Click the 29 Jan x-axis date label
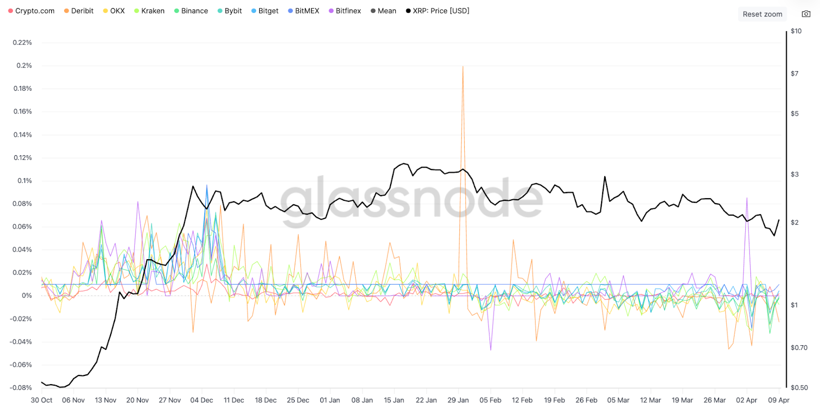The image size is (820, 420). click(458, 400)
